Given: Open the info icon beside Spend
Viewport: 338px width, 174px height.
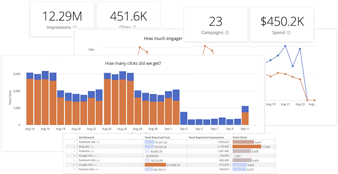Looking at the screenshot, I should (x=289, y=33).
